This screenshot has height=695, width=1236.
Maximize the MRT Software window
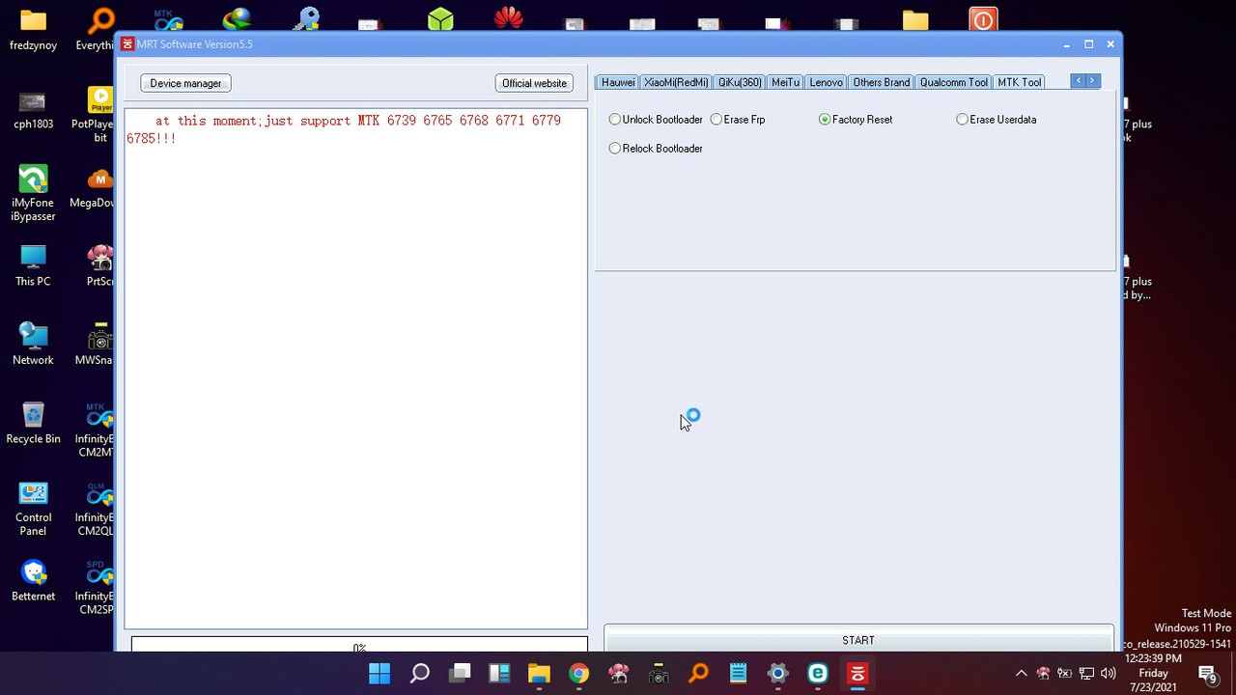(1088, 44)
